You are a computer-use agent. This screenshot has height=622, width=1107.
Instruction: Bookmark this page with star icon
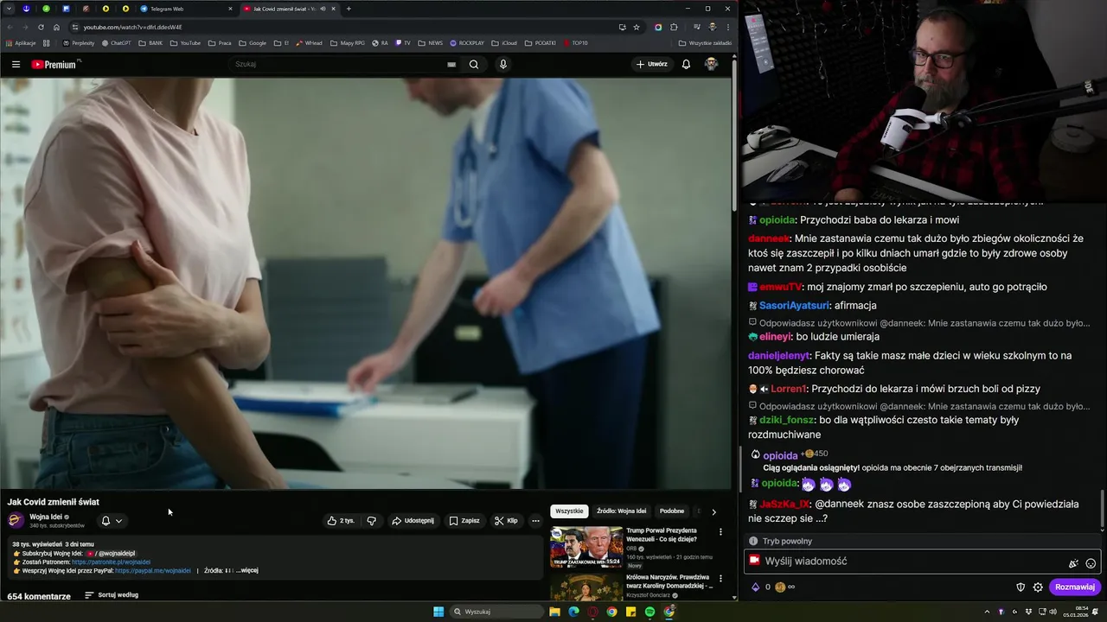click(x=637, y=27)
